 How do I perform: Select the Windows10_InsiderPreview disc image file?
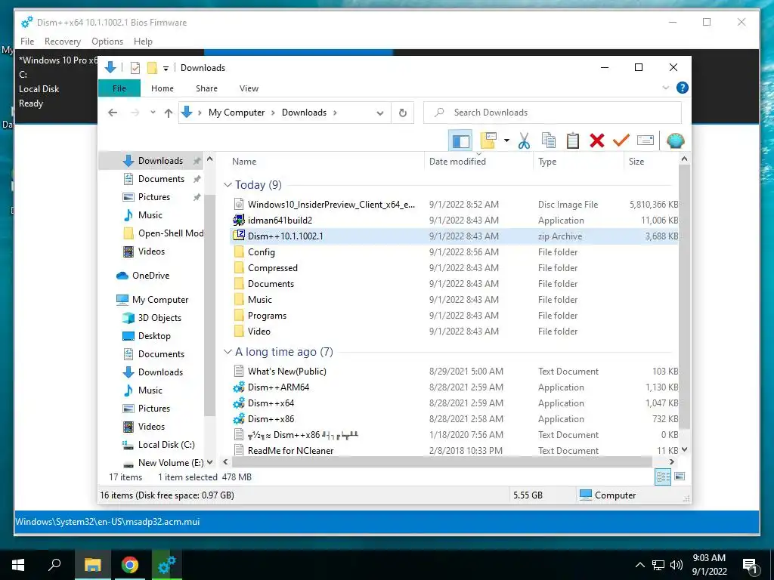(331, 205)
